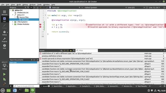
Task: Go back in editor navigation history
Action: (x=41, y=7)
